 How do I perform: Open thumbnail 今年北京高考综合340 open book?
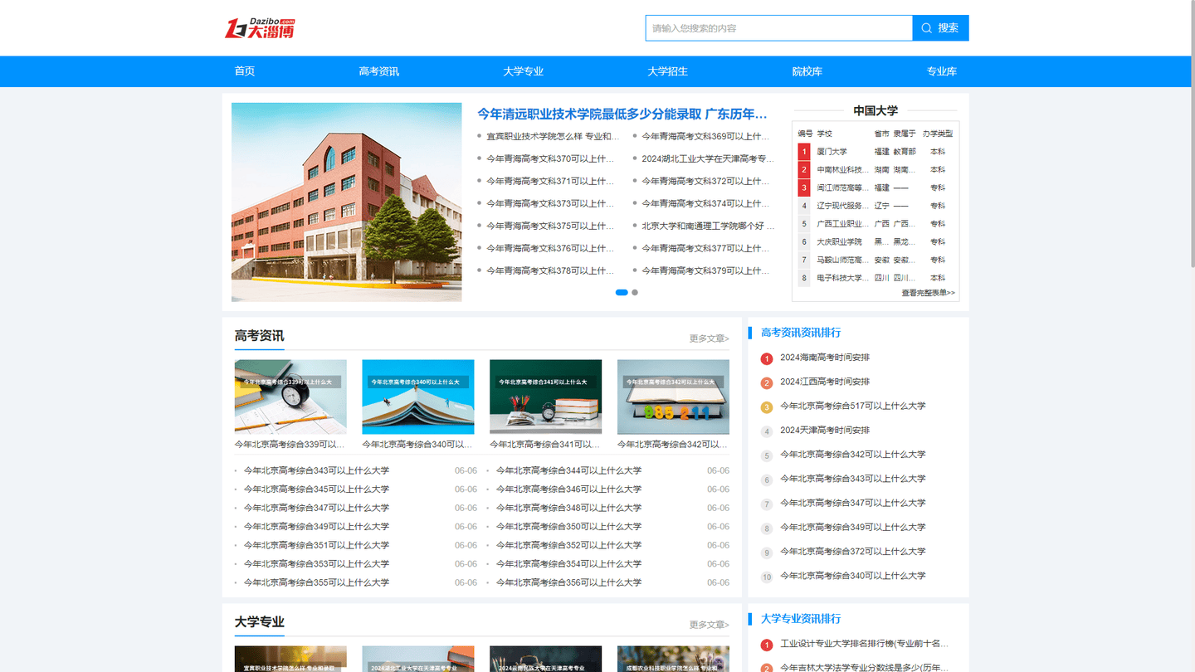418,397
